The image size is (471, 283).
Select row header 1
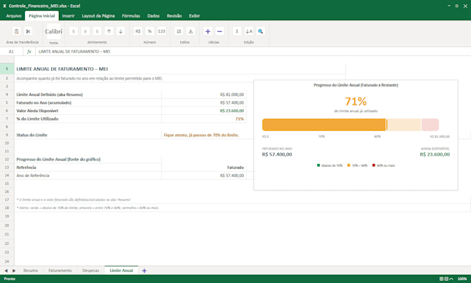(7, 69)
